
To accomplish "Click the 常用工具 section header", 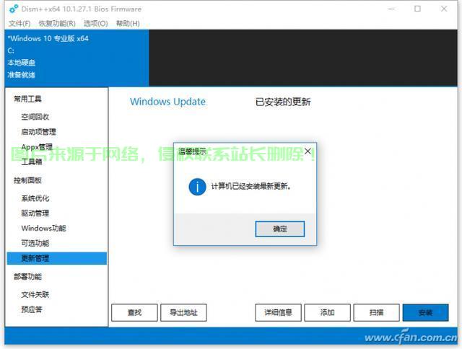I will pos(27,99).
